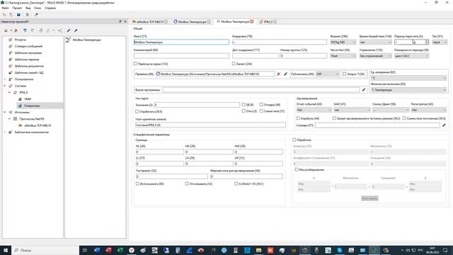Open the Тип dropdown showing Input
Viewport: 453px width, 255px height.
(x=440, y=42)
